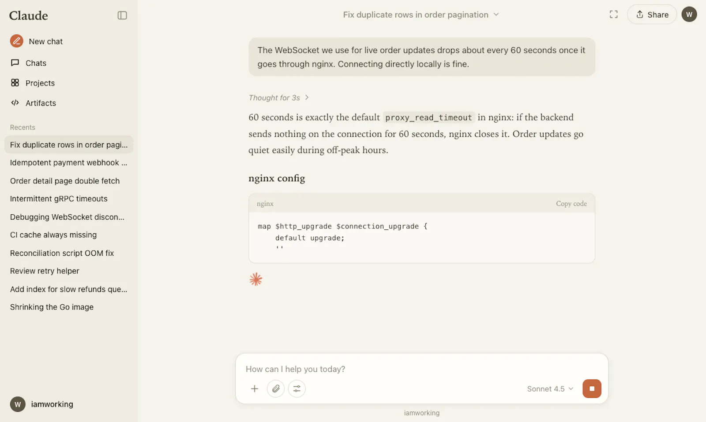The image size is (706, 422).
Task: Click the W avatar in the top right
Action: [x=689, y=15]
